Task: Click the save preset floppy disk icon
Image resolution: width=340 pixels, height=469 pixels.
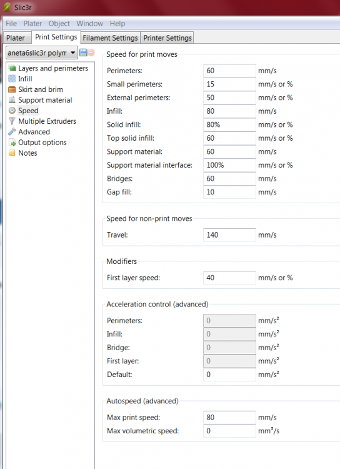Action: point(83,53)
